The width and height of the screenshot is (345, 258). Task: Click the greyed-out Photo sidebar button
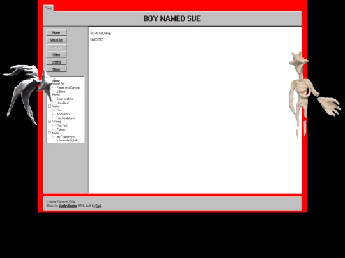tap(56, 47)
